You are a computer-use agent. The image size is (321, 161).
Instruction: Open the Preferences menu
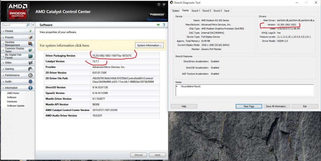157,15
